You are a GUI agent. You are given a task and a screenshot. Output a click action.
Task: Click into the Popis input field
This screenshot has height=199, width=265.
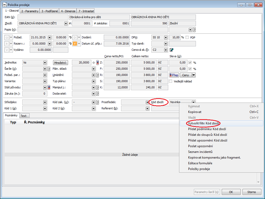pyautogui.click(x=93, y=30)
